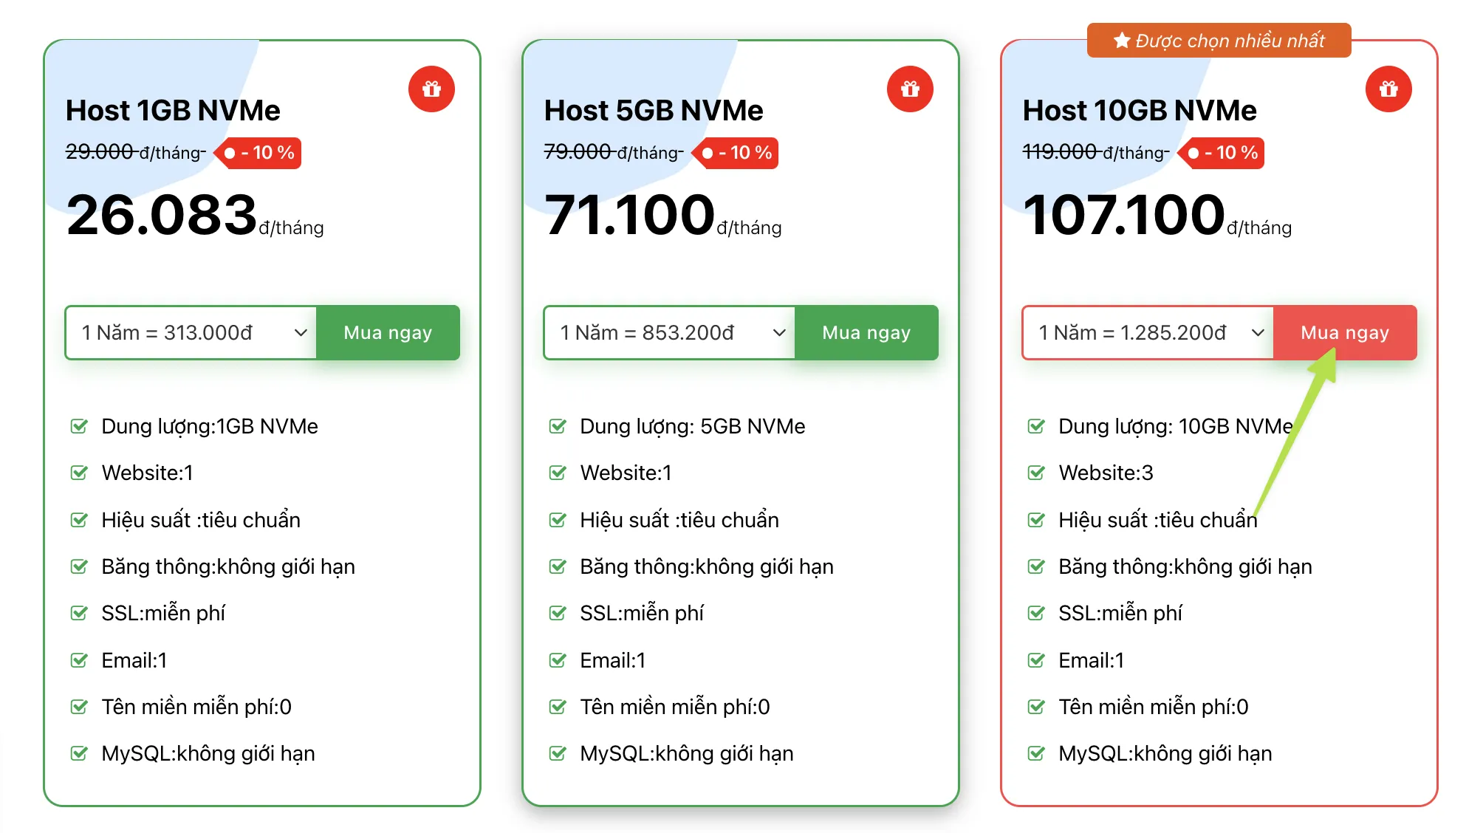The image size is (1483, 833).
Task: Click the price 71.100 đ/tháng
Action: (x=662, y=215)
